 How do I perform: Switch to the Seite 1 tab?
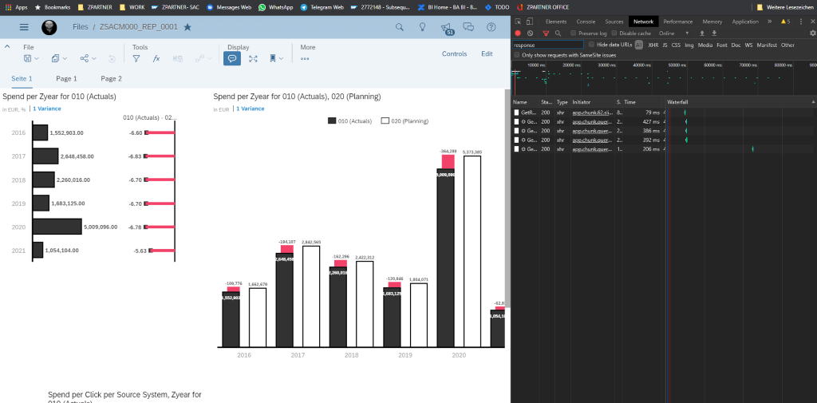click(x=22, y=79)
